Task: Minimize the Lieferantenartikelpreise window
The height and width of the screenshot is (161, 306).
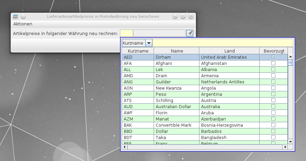Action: tap(175, 16)
